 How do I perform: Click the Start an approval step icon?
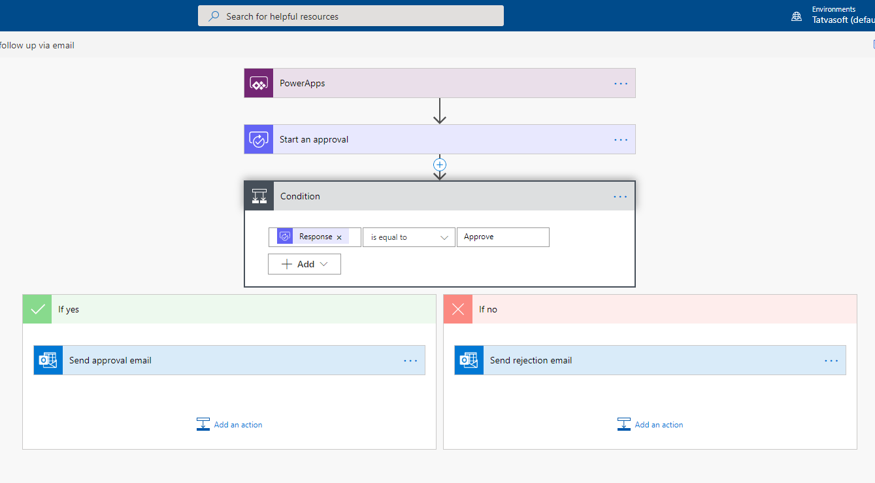258,139
